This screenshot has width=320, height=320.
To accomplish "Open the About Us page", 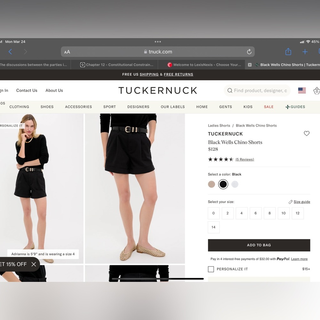I will tap(54, 91).
